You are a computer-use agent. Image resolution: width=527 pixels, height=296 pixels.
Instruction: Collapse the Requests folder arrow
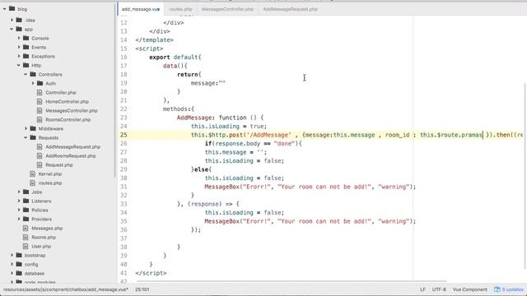click(x=26, y=137)
